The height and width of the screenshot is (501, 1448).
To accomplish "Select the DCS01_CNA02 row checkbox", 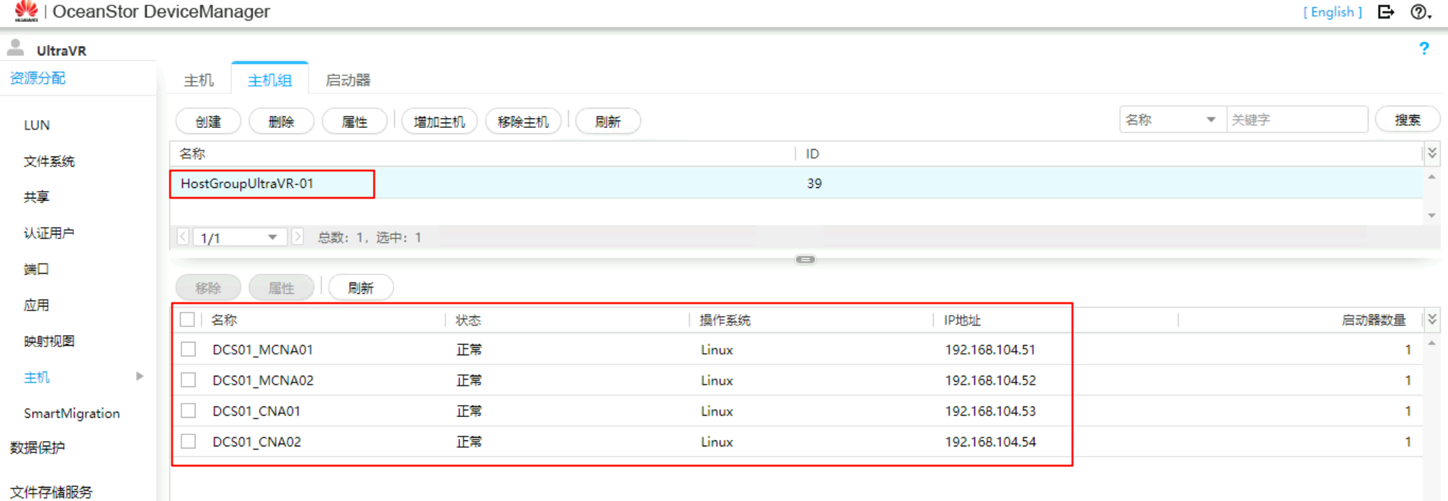I will click(189, 442).
